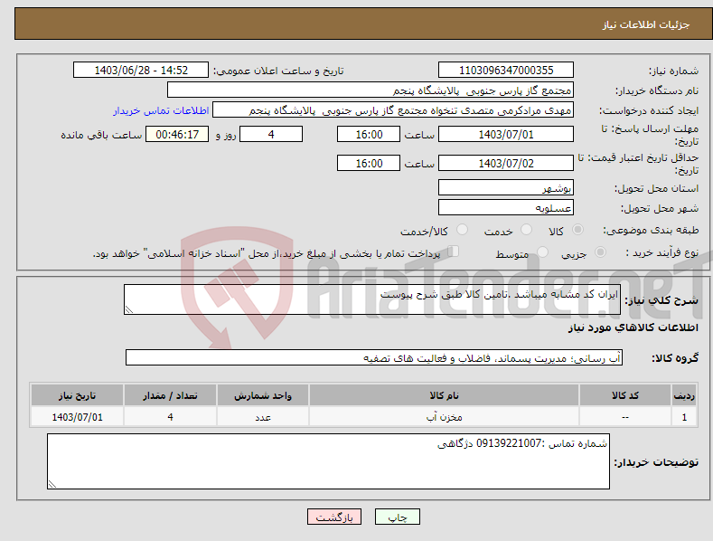
Task: Click the شرح کلی نیاز description textarea
Action: (x=372, y=299)
